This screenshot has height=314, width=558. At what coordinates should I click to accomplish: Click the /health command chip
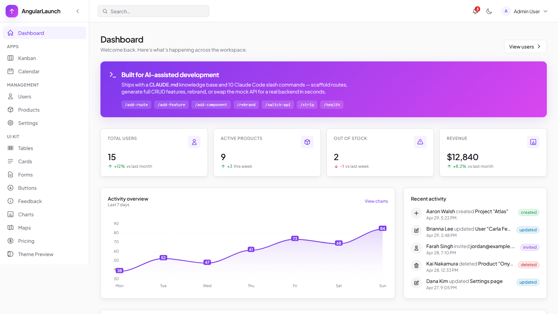[332, 105]
